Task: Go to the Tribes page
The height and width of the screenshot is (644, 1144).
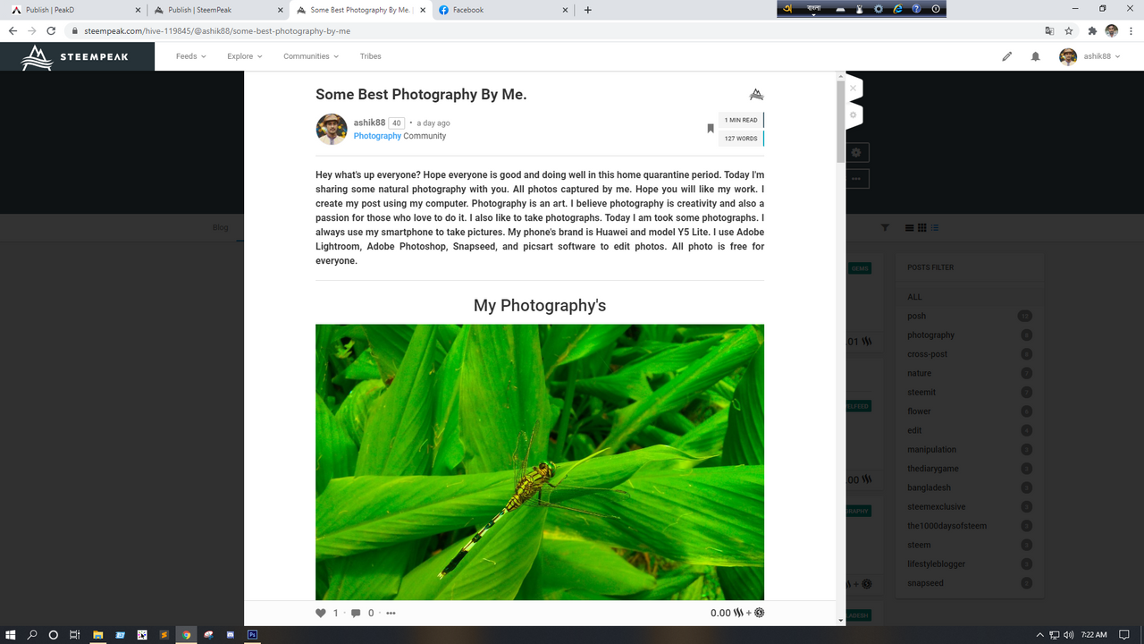Action: tap(371, 56)
